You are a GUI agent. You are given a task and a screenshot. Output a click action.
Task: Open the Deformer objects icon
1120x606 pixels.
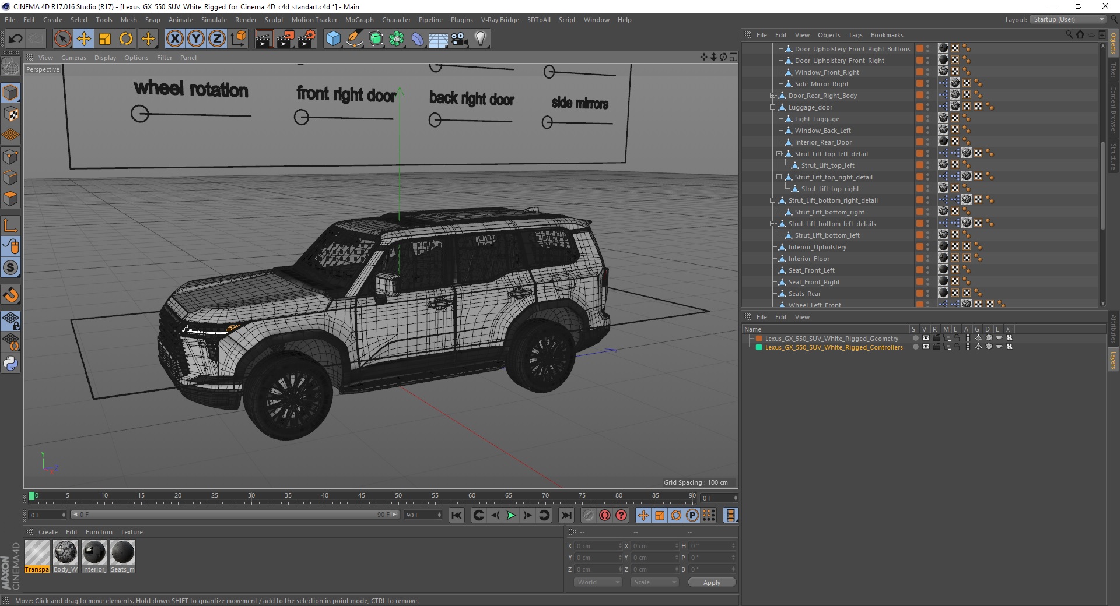tap(418, 39)
